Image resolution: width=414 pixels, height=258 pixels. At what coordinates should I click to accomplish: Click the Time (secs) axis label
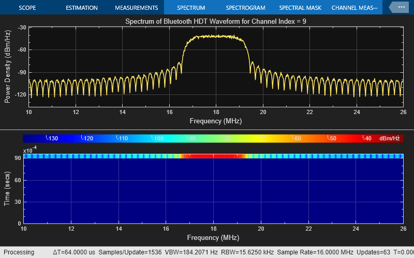click(x=8, y=189)
